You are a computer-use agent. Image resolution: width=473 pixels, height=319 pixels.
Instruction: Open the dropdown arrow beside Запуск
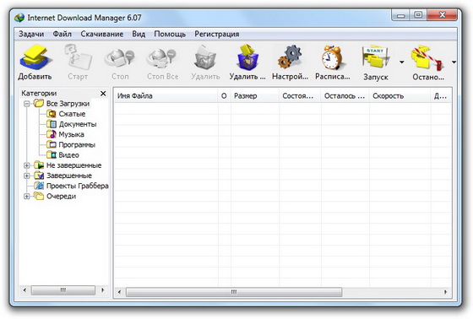[401, 62]
